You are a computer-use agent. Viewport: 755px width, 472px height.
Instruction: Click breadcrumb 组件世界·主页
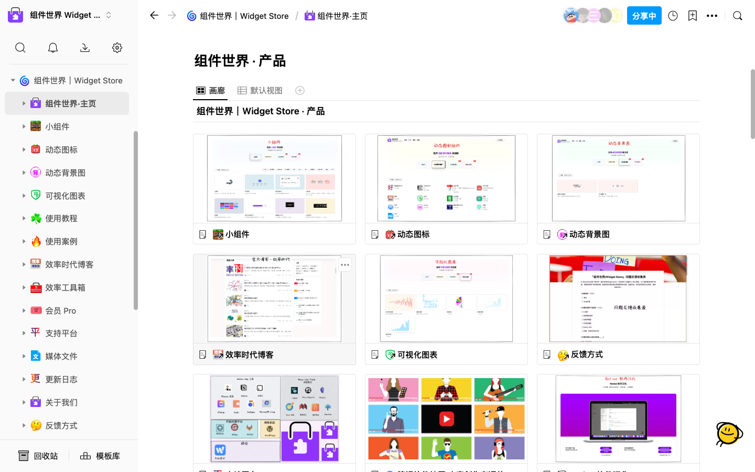336,16
